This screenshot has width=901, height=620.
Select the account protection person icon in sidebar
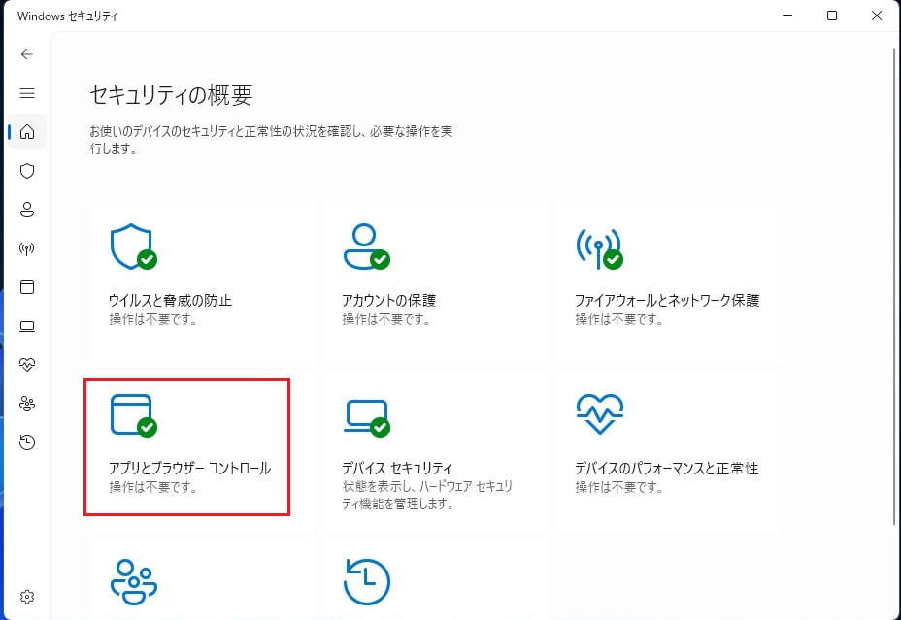[27, 210]
